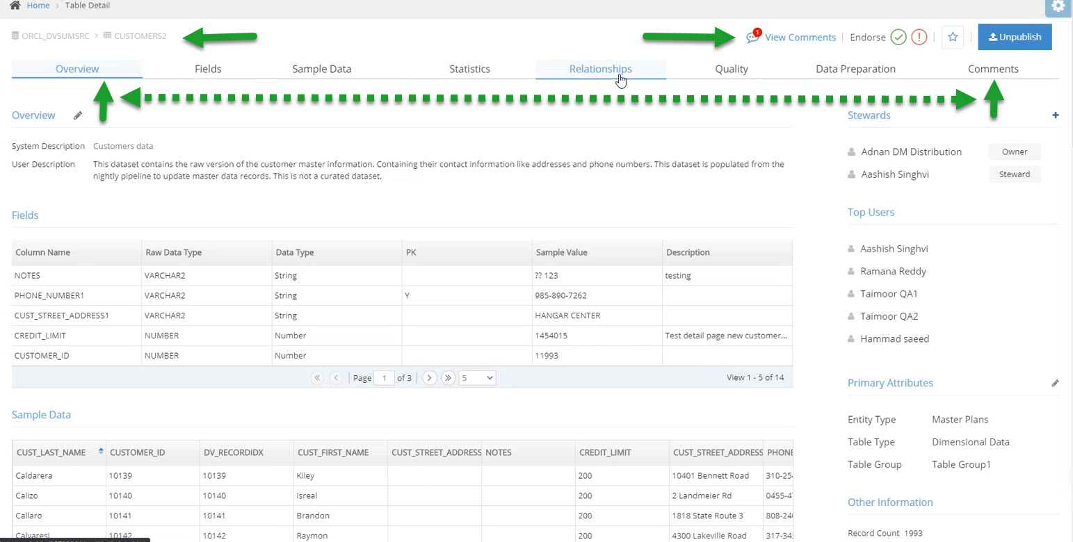
Task: Click top user Taimoor QA2
Action: click(x=889, y=316)
